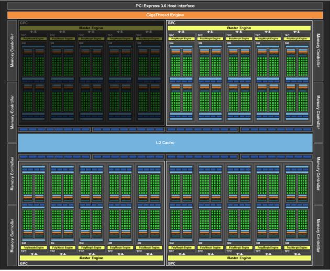The width and height of the screenshot is (330, 271).
Task: Select the second Memory Controller on the left side
Action: 12,112
